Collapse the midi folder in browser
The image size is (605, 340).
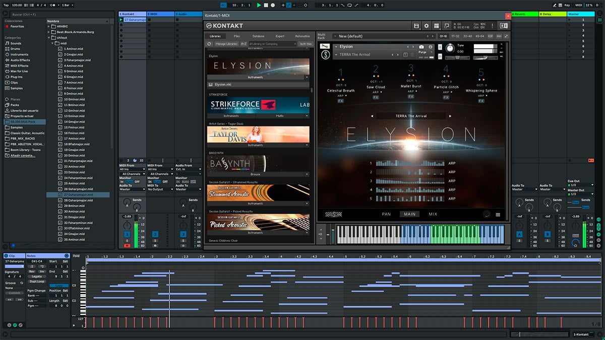pyautogui.click(x=53, y=43)
